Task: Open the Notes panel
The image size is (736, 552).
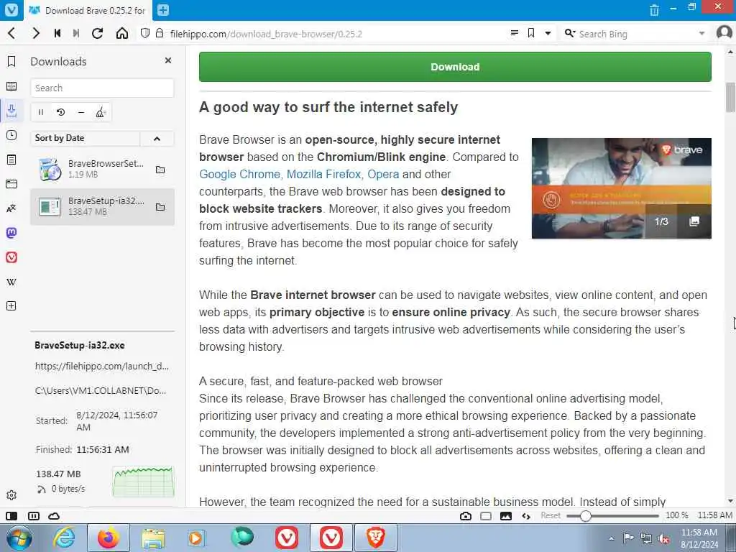Action: [11, 160]
